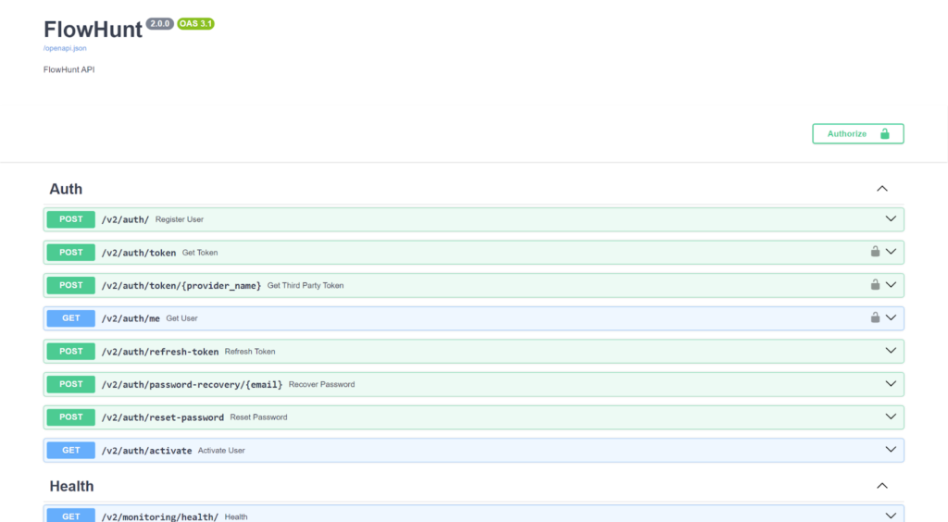948x522 pixels.
Task: Click POST badge for /v2/auth/refresh-token
Action: coord(70,351)
